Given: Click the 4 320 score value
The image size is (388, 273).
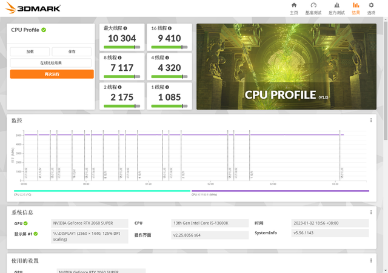Looking at the screenshot, I should pyautogui.click(x=170, y=68).
